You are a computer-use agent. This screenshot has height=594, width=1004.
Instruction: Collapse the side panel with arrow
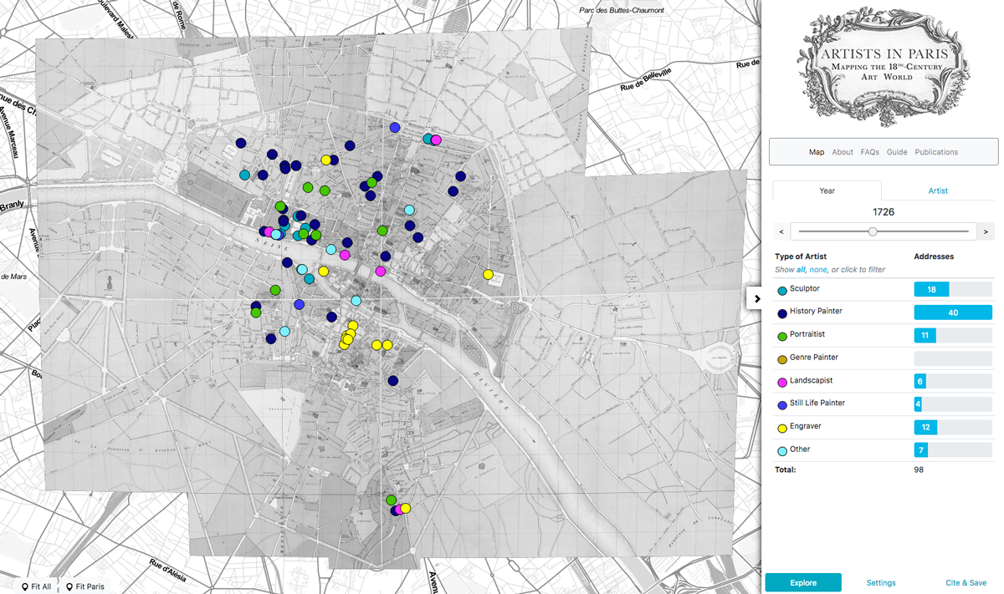pos(757,298)
